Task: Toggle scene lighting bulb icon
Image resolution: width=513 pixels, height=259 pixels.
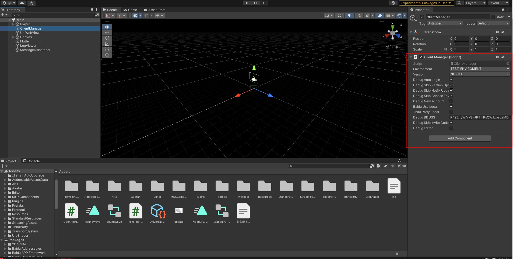Action: click(x=349, y=16)
